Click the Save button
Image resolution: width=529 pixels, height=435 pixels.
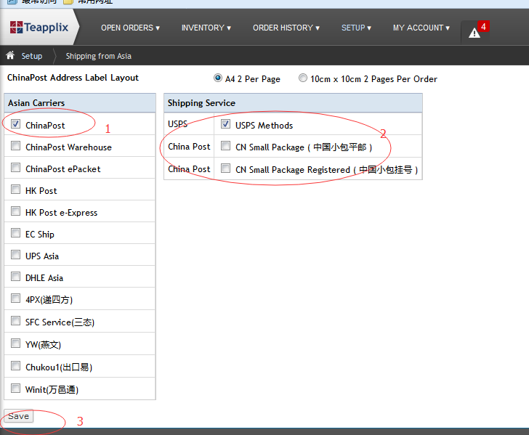(19, 416)
